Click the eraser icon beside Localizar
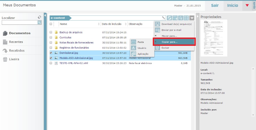Screen dimensions: 256x130 (x=39, y=17)
